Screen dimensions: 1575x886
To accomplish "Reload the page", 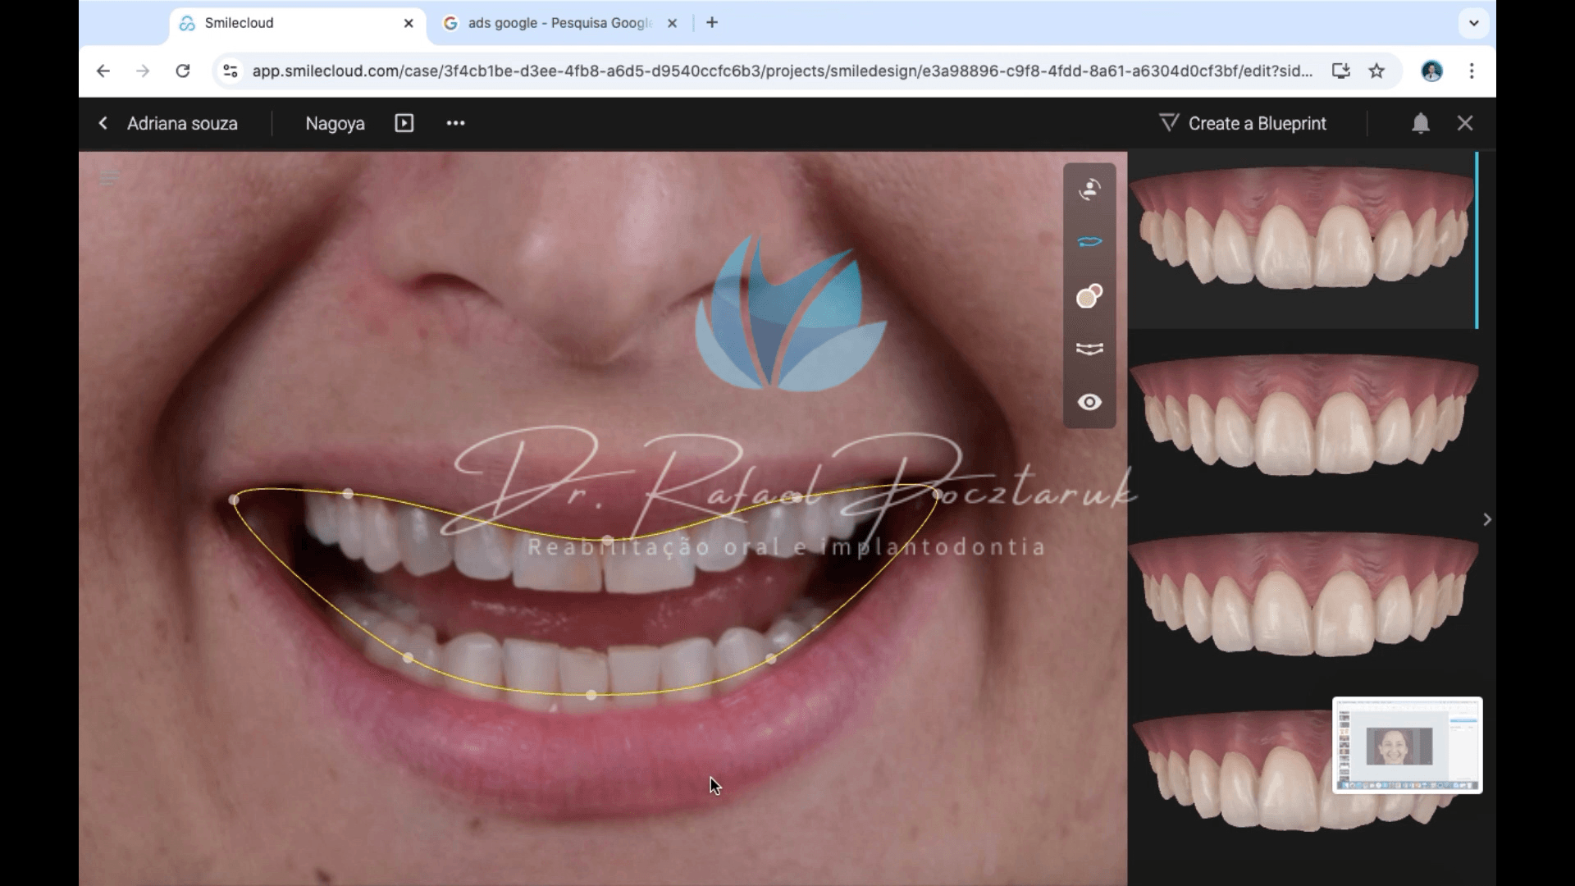I will click(x=183, y=71).
